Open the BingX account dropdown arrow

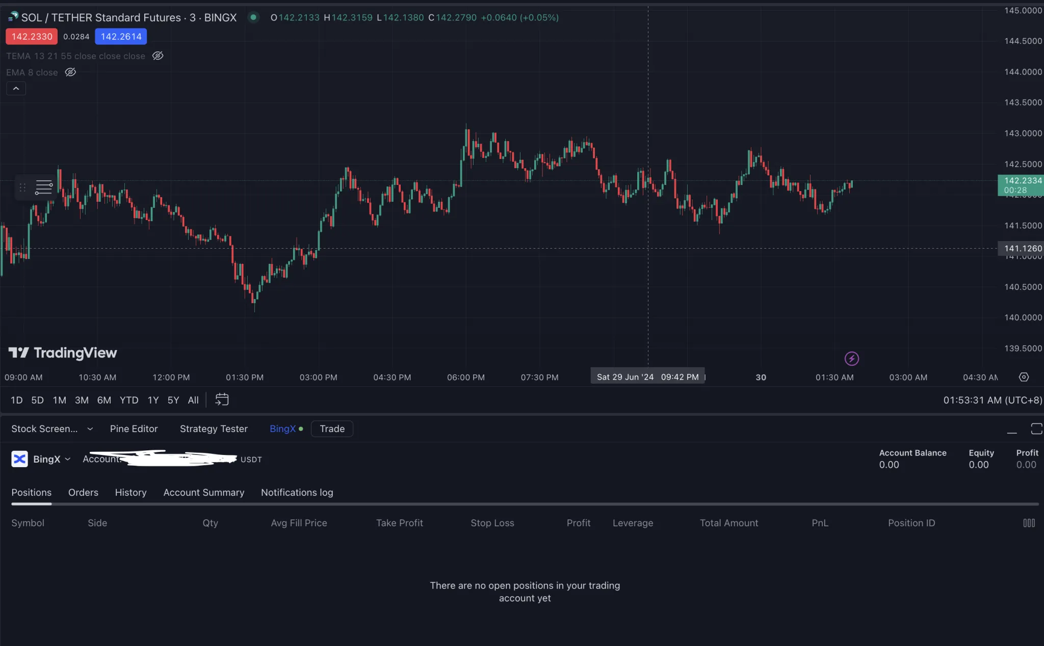tap(67, 459)
